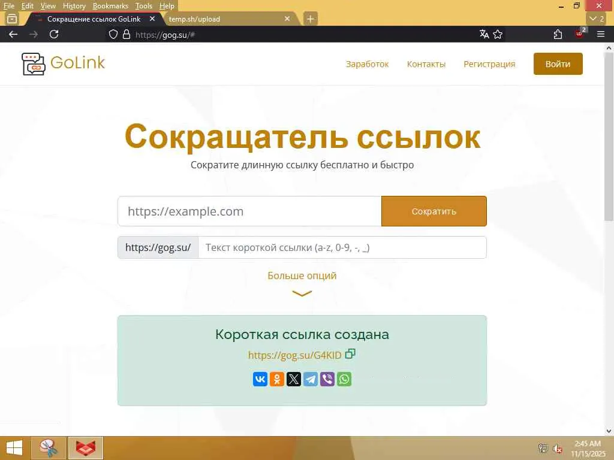Screen dimensions: 614x460
Task: Click the red fox browser taskbar icon
Action: pos(86,448)
